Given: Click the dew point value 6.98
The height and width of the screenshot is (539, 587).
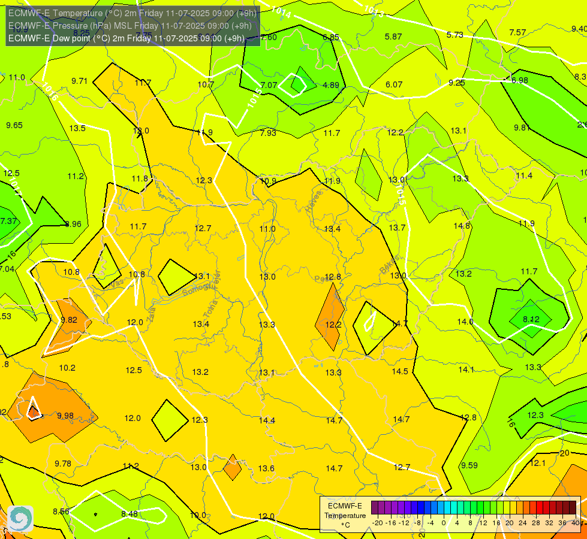Looking at the screenshot, I should (520, 80).
